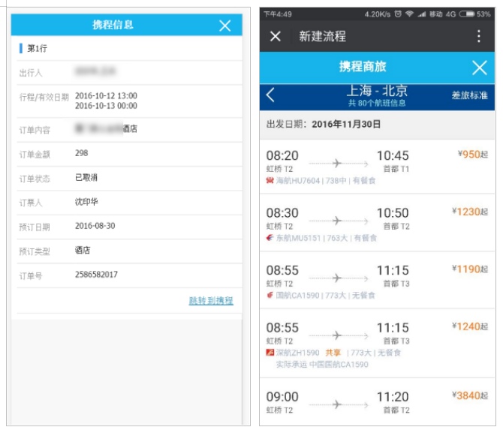Image resolution: width=503 pixels, height=433 pixels.
Task: Click the 出发日期 2016年11月30日 bar
Action: click(377, 124)
